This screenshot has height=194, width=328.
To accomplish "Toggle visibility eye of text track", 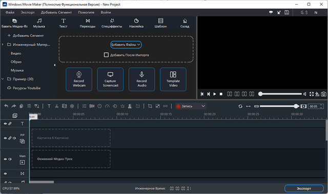I will 5,124.
